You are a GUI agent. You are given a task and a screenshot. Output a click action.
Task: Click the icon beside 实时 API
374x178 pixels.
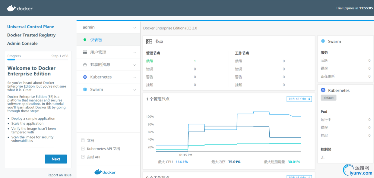coord(83,157)
